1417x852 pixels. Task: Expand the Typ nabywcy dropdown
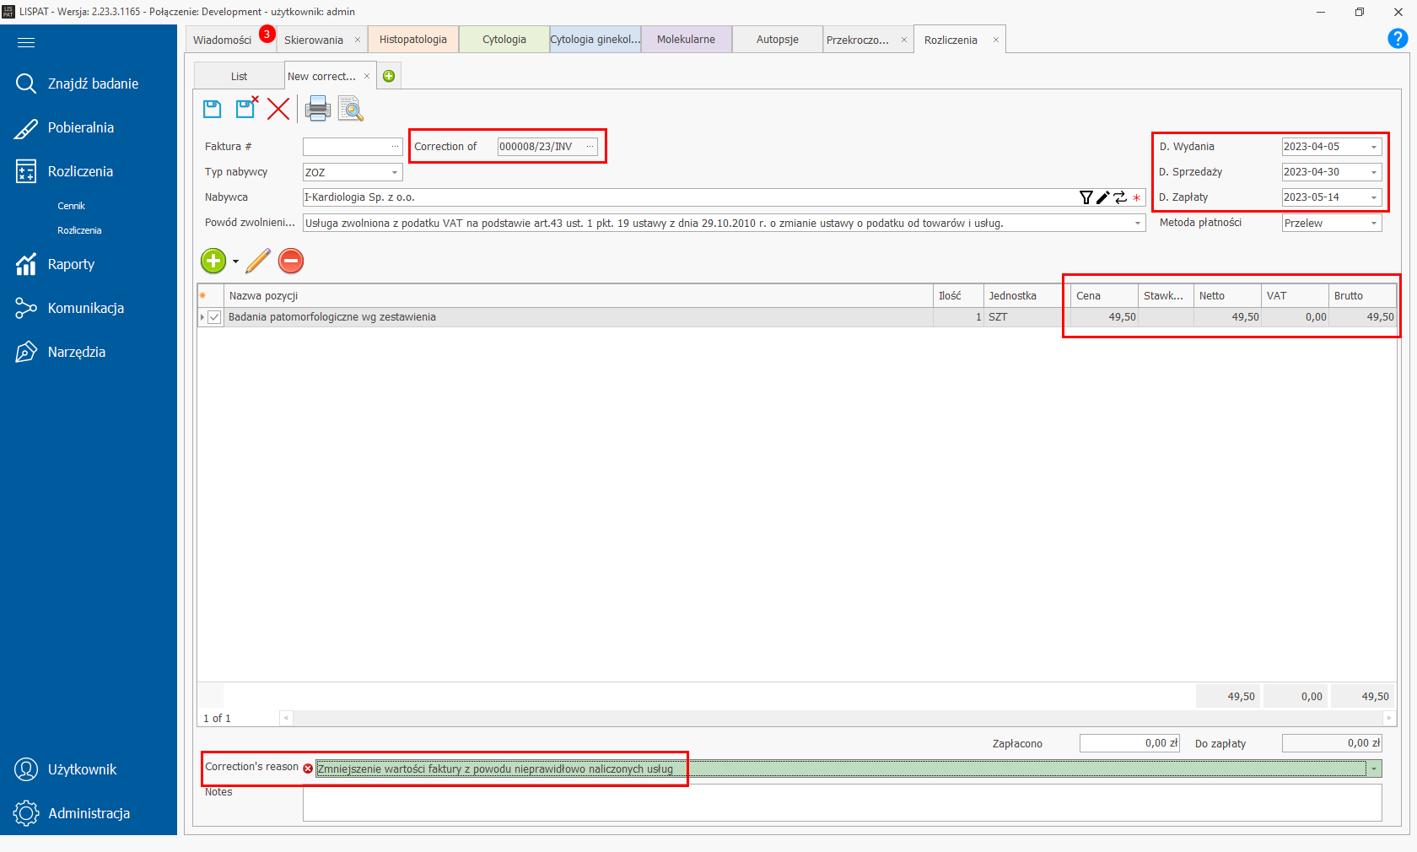coord(394,173)
